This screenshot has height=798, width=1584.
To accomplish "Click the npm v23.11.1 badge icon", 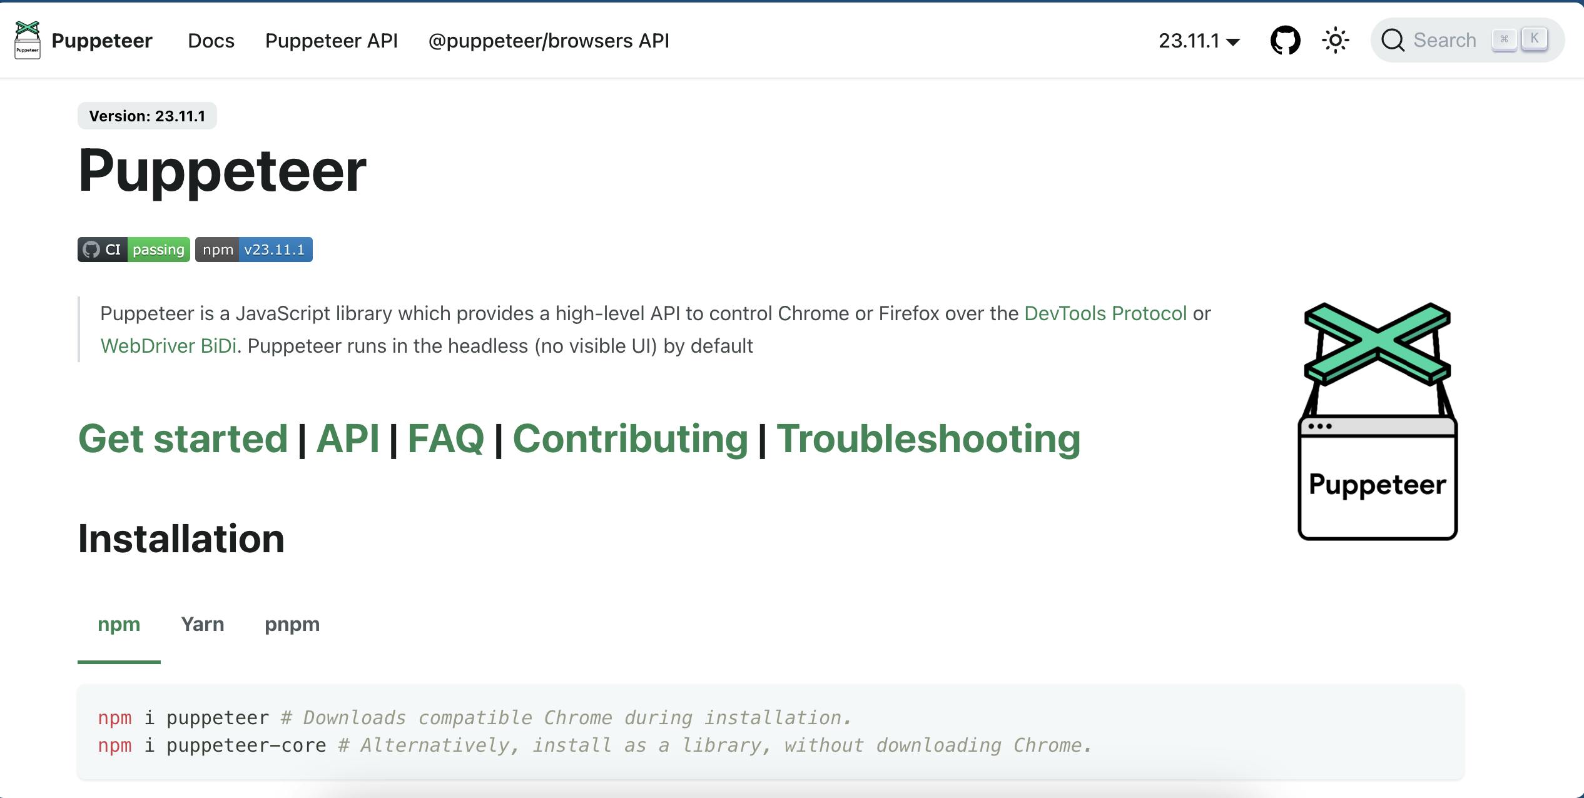I will tap(253, 248).
